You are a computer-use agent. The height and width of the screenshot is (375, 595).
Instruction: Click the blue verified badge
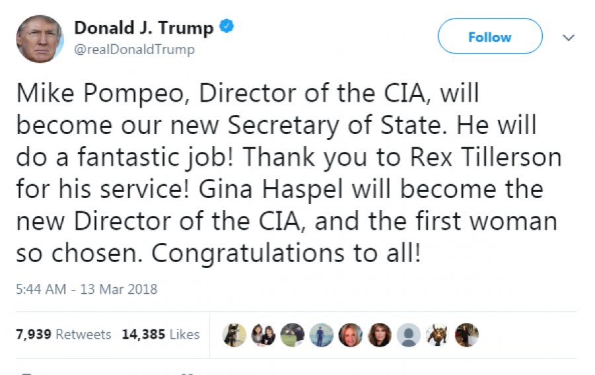(x=227, y=28)
